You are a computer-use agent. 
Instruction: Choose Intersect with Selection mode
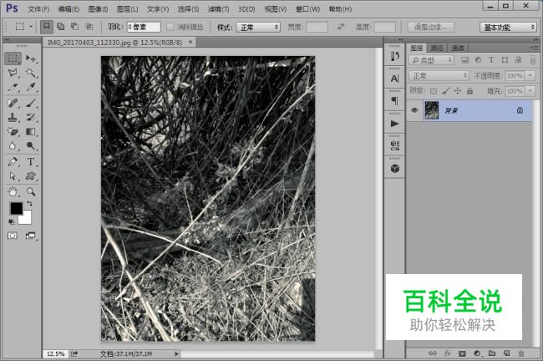point(89,27)
